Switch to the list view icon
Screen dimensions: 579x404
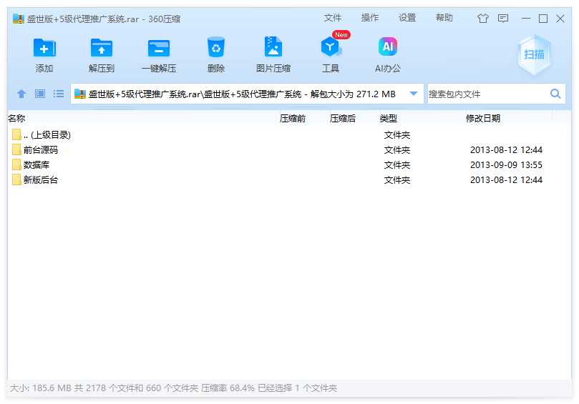tap(59, 94)
